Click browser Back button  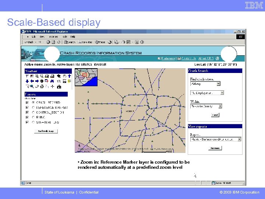tap(29, 42)
